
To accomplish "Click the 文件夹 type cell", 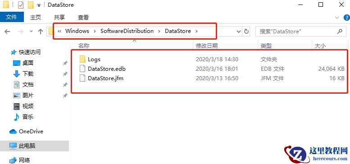I will point(269,59).
